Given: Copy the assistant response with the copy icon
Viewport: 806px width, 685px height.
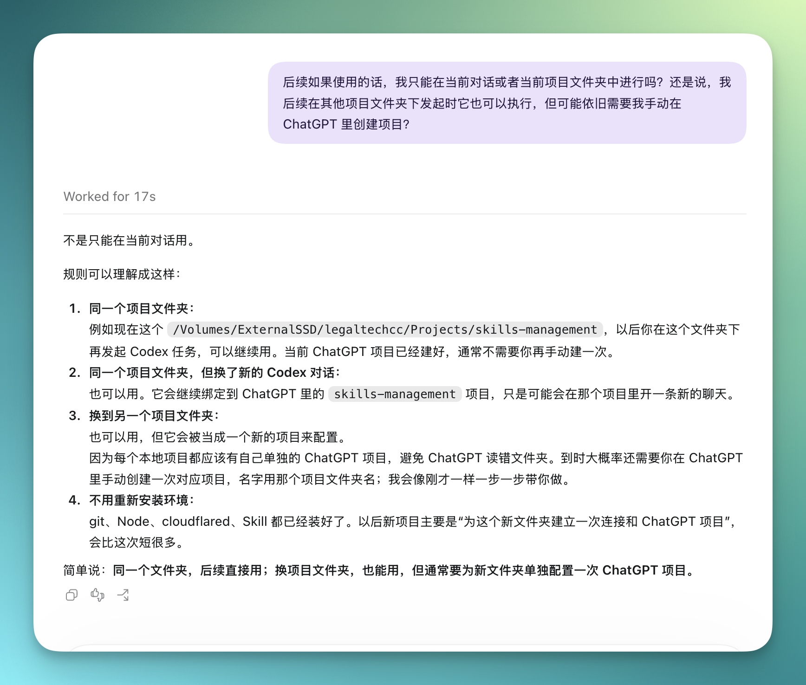Looking at the screenshot, I should [71, 595].
